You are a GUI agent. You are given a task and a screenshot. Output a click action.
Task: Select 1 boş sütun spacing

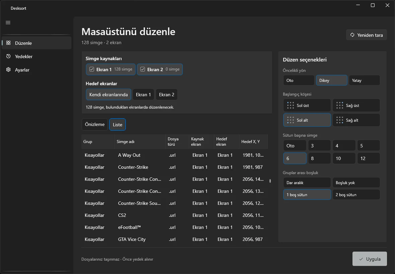(x=307, y=194)
